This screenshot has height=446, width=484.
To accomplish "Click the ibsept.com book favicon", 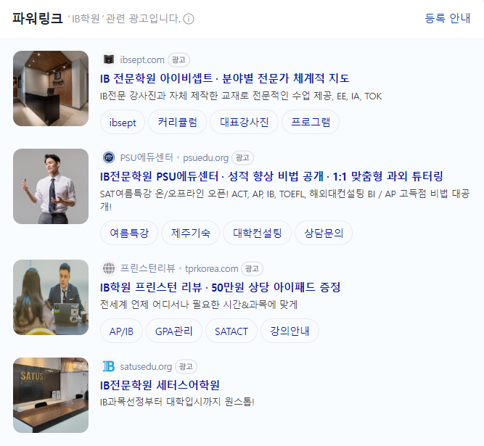I will pos(109,59).
